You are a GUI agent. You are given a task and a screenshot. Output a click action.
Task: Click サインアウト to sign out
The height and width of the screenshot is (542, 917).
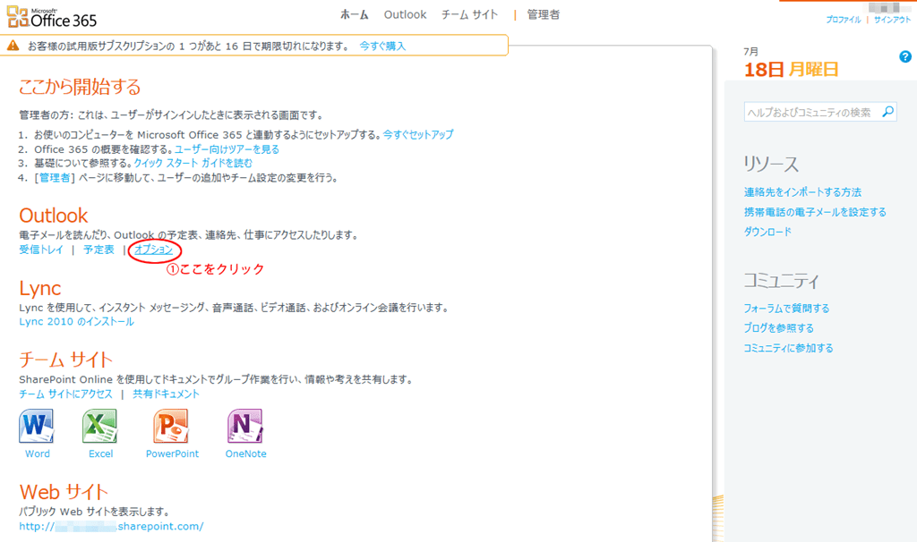coord(893,20)
